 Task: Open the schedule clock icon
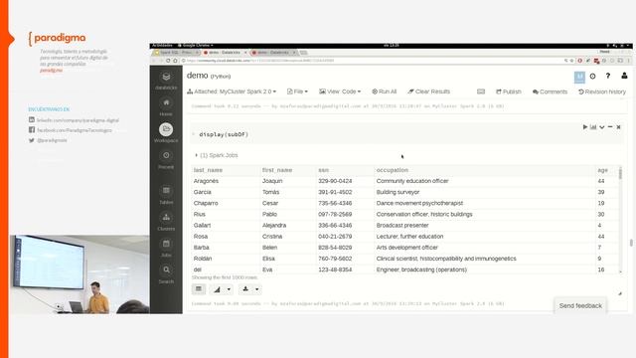592,76
